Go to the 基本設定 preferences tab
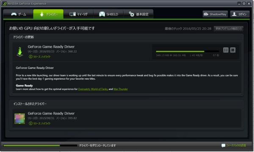 (x=138, y=14)
